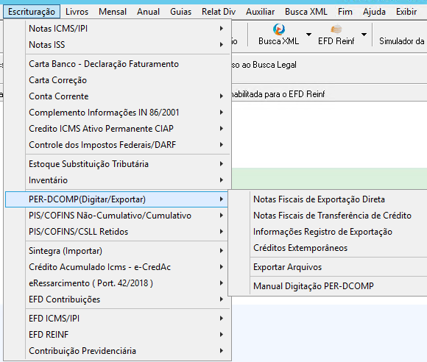Screen dimensions: 427x362
Task: Click Simulador da toolbar button
Action: coord(401,41)
